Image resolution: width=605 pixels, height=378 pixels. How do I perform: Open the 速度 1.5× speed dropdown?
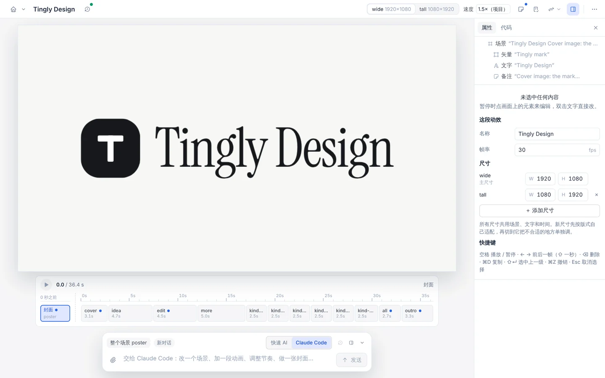[493, 9]
